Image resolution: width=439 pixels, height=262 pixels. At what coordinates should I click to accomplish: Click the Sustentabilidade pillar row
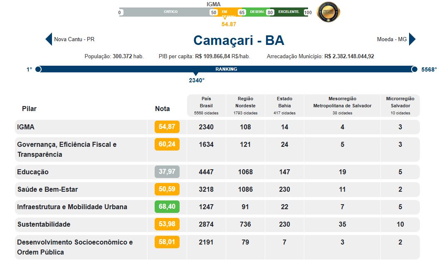click(x=44, y=224)
